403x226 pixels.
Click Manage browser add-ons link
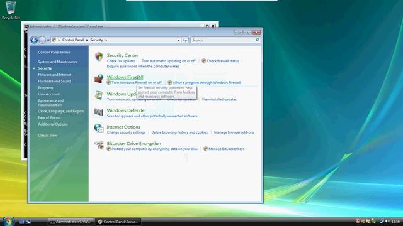pyautogui.click(x=234, y=132)
